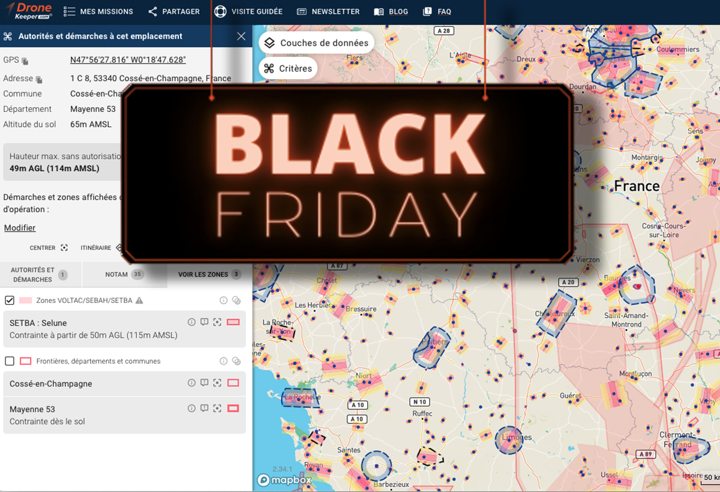Click the airspace zone around Poitiers on the map
Image resolution: width=720 pixels, height=492 pixels.
(x=431, y=347)
